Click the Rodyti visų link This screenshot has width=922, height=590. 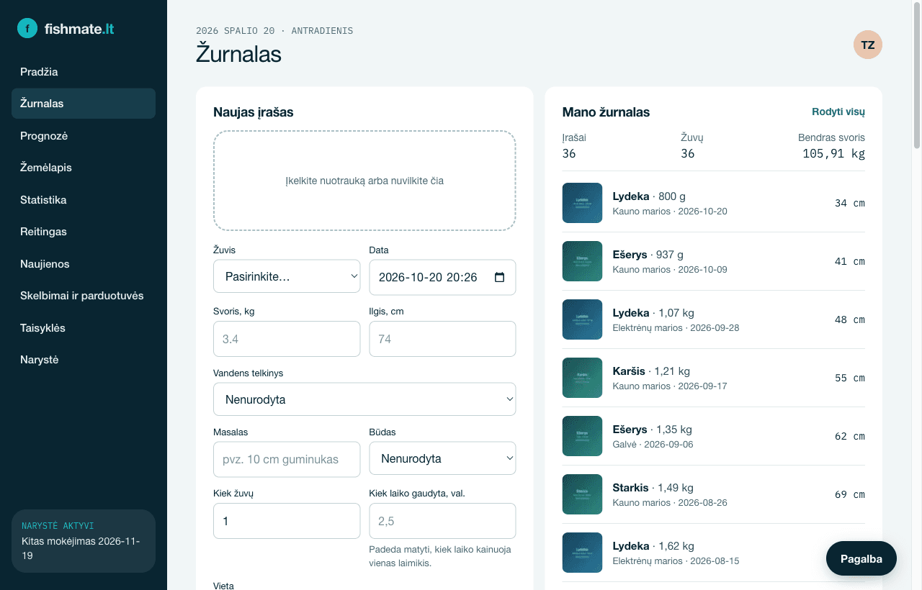coord(838,112)
